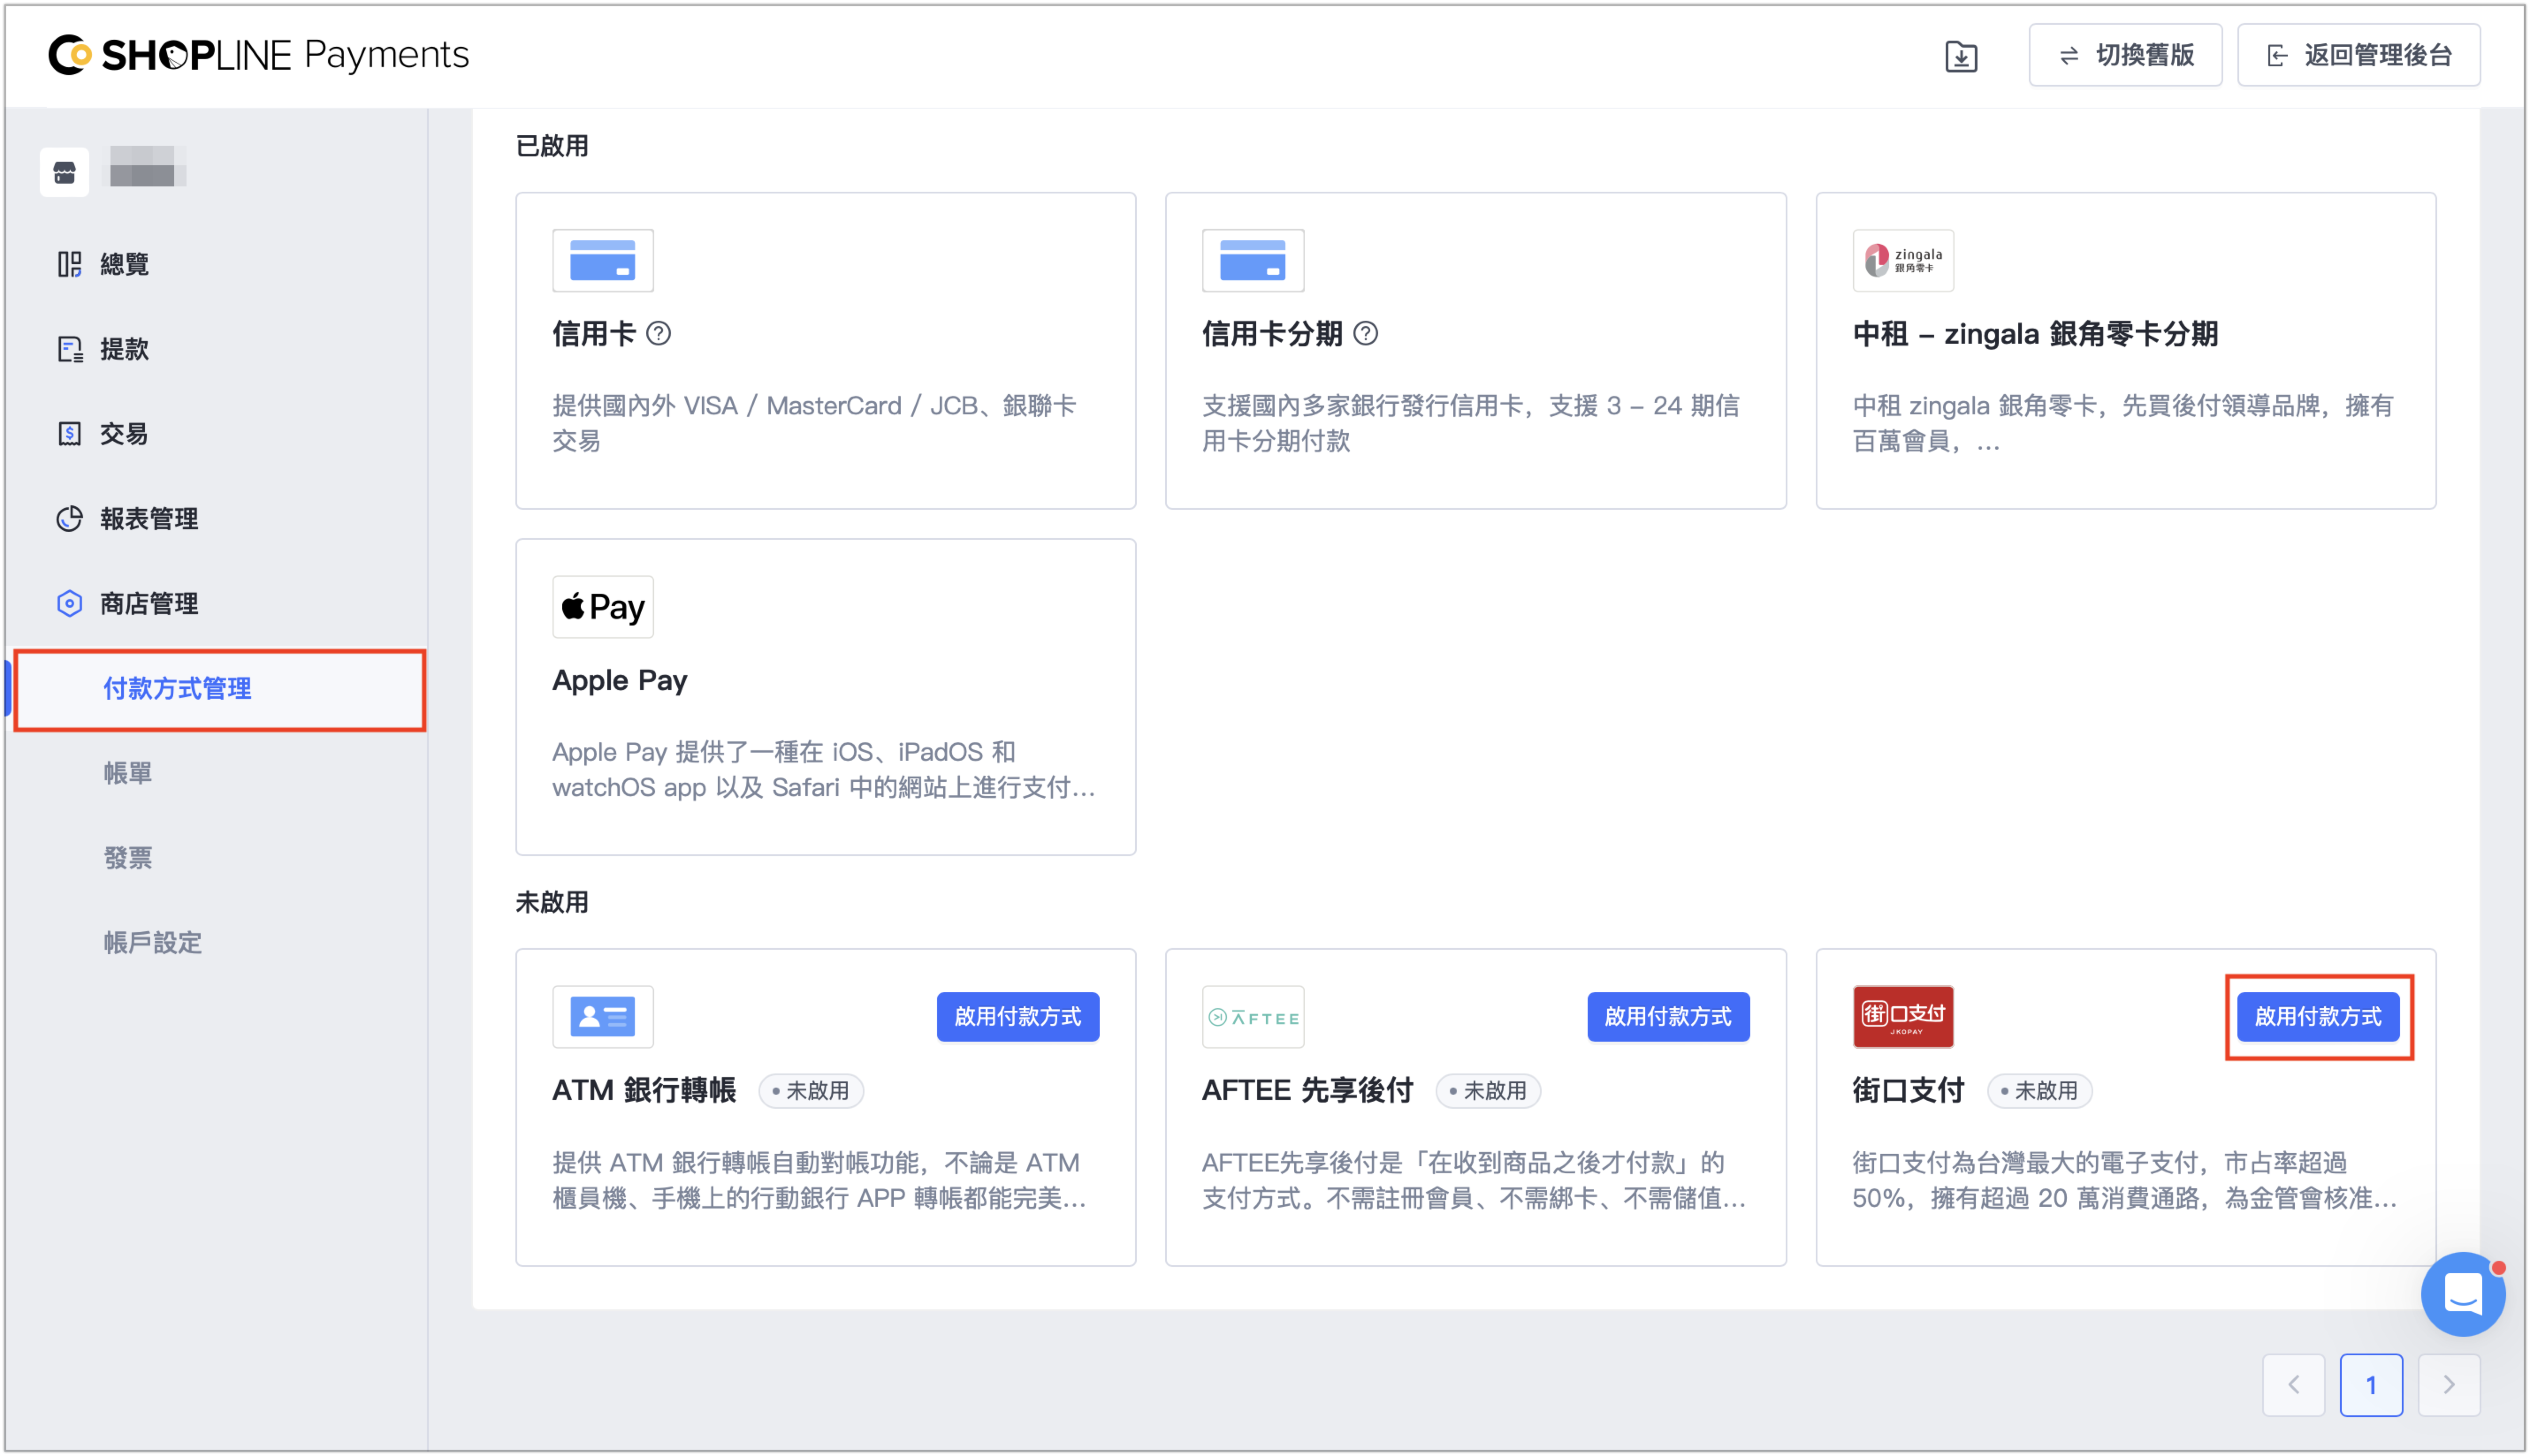Click the help icon beside 信用卡
Image resolution: width=2530 pixels, height=1456 pixels.
658,334
